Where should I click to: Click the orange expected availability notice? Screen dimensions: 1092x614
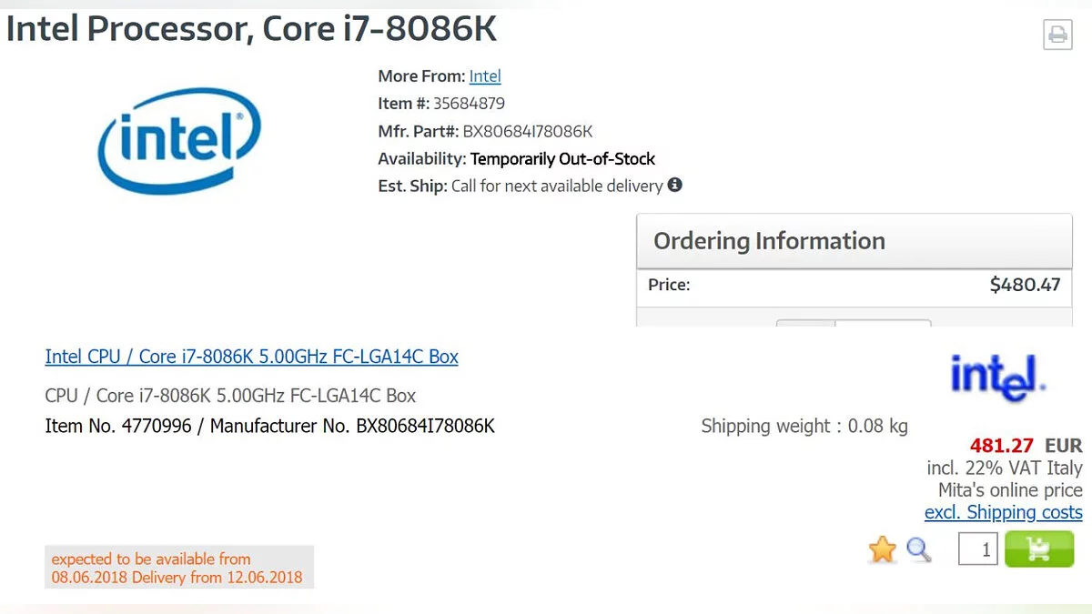tap(178, 568)
